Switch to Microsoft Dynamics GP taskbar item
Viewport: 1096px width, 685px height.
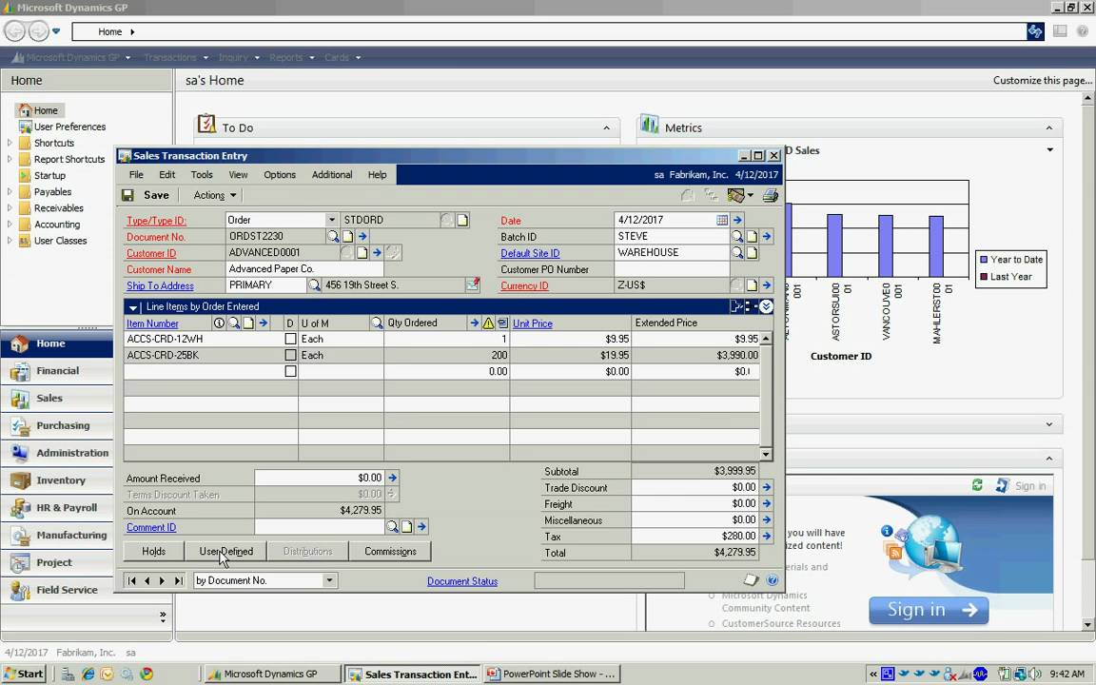click(273, 674)
